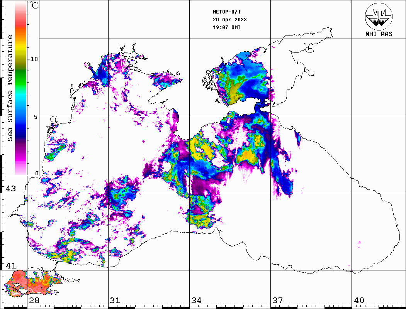The width and height of the screenshot is (406, 309).
Task: Click longitude label 40
Action: pos(359,301)
